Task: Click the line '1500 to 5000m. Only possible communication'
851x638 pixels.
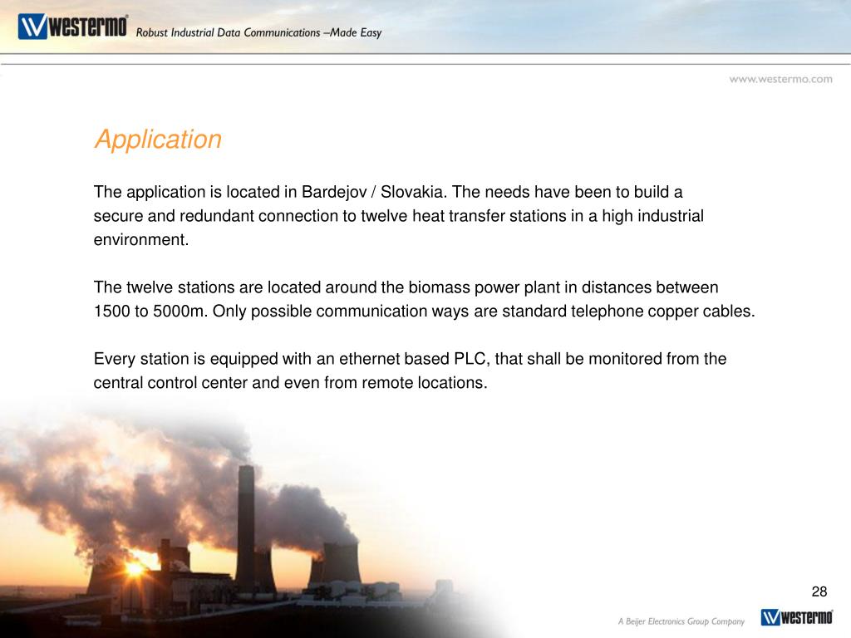Action: pyautogui.click(x=424, y=312)
